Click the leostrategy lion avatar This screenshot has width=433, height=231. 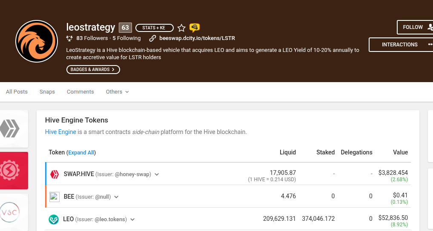click(37, 41)
